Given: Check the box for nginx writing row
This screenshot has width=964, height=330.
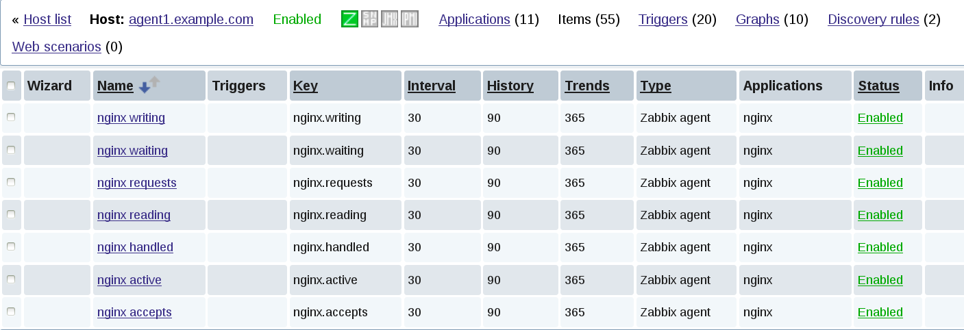Looking at the screenshot, I should [11, 118].
